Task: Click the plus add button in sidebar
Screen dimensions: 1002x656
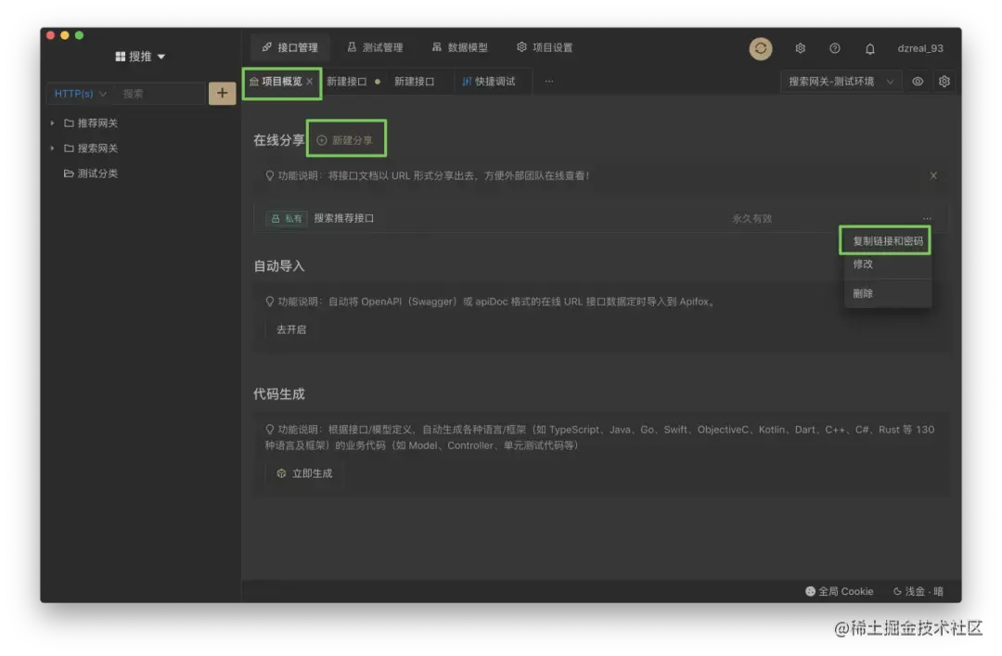Action: click(x=222, y=94)
